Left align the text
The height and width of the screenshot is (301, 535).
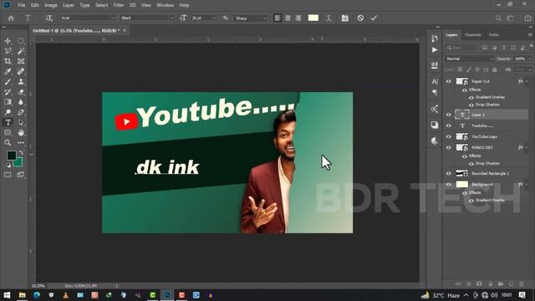coord(278,18)
